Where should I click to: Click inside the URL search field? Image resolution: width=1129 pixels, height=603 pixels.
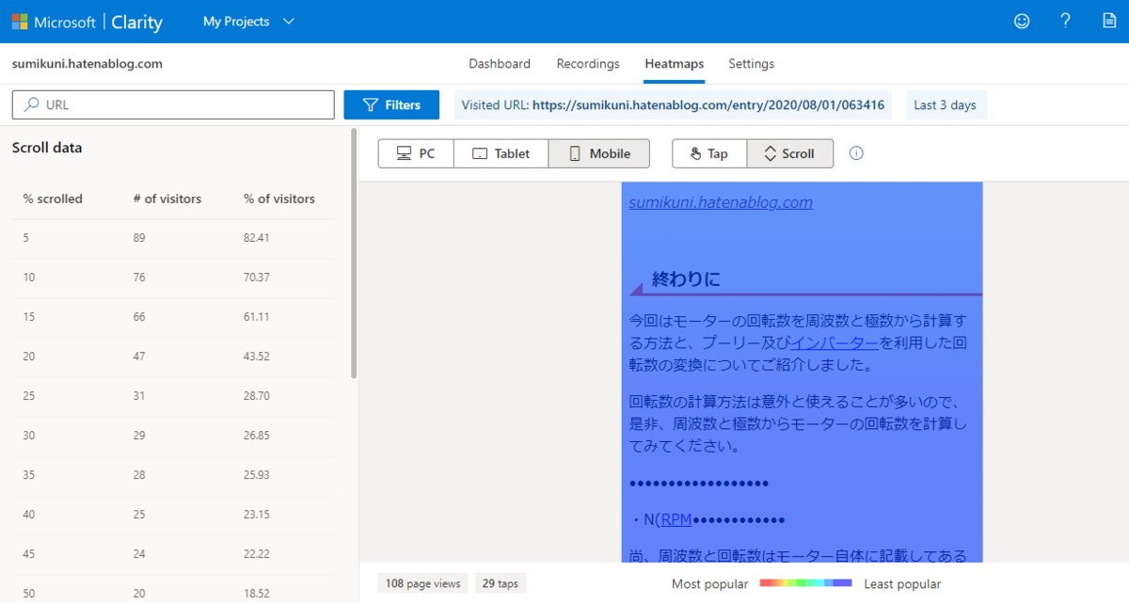click(172, 104)
